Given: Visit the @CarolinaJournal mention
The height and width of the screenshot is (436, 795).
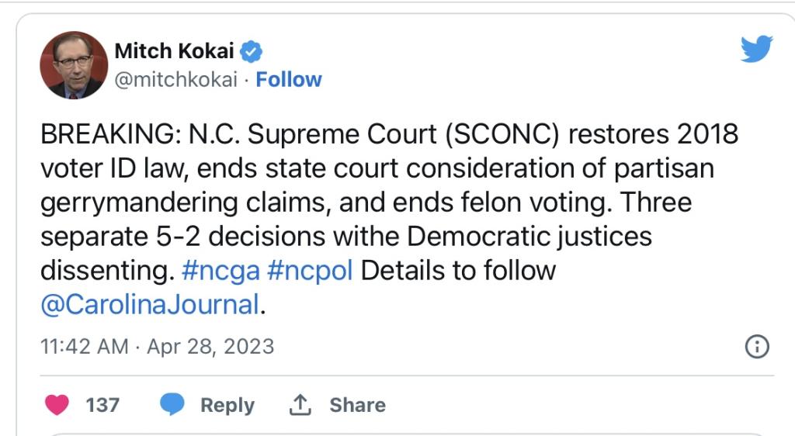Looking at the screenshot, I should pyautogui.click(x=149, y=305).
